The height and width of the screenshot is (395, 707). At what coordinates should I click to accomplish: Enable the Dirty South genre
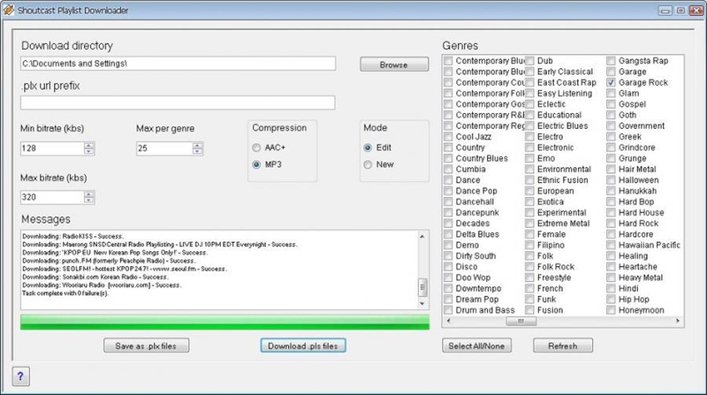(448, 256)
